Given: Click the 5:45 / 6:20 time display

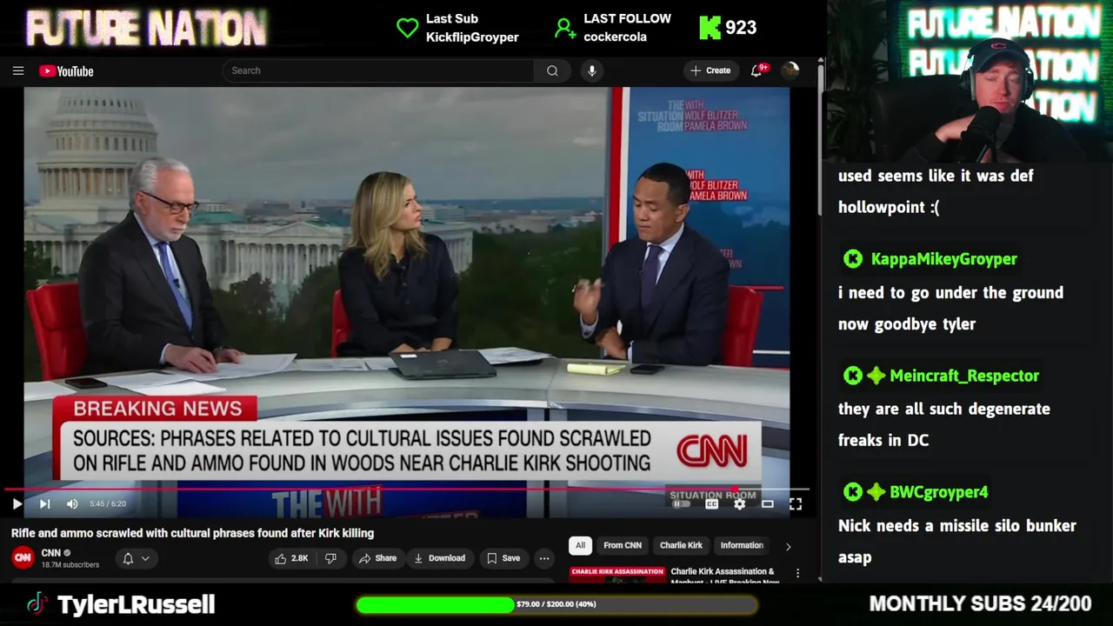Looking at the screenshot, I should (108, 503).
